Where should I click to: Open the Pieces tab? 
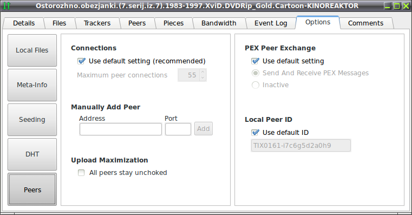tap(173, 23)
